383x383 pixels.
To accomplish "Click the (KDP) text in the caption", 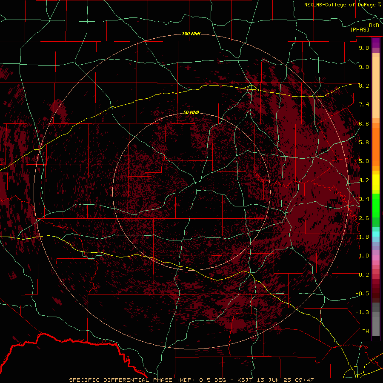I will point(186,380).
